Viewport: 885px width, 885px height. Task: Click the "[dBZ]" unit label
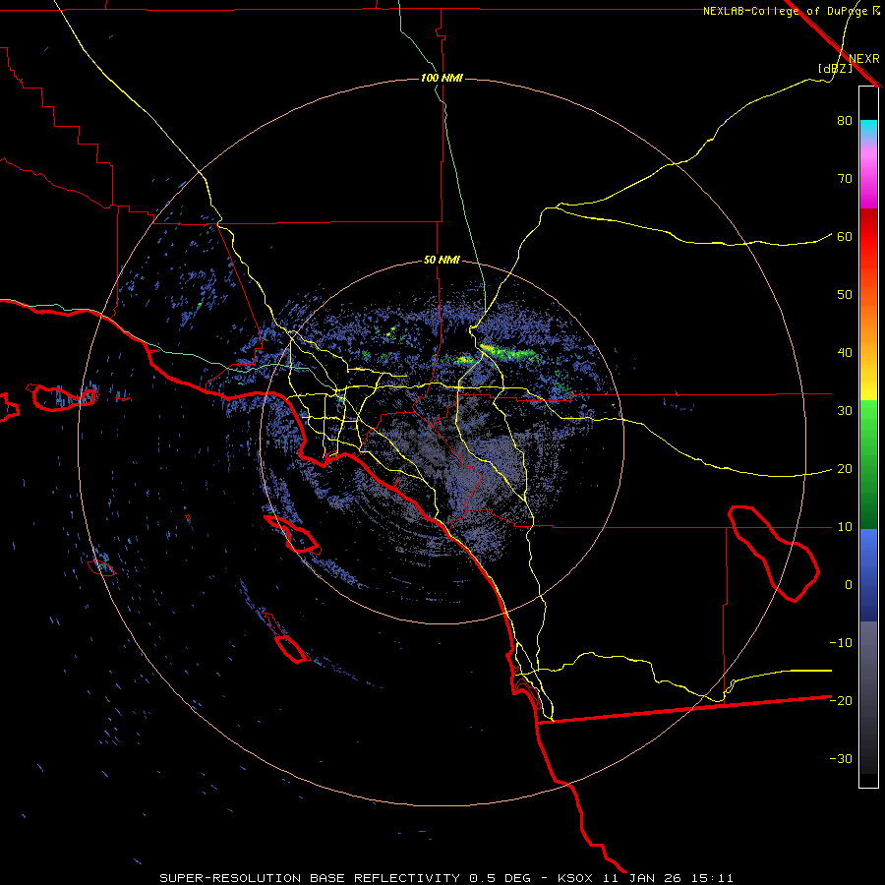coord(835,69)
